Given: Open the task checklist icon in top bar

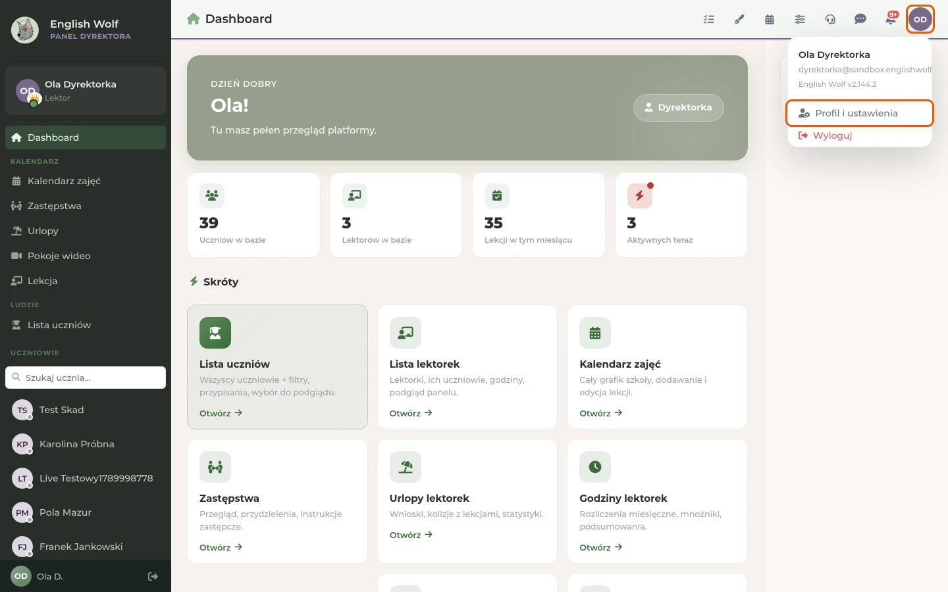Looking at the screenshot, I should pyautogui.click(x=709, y=19).
